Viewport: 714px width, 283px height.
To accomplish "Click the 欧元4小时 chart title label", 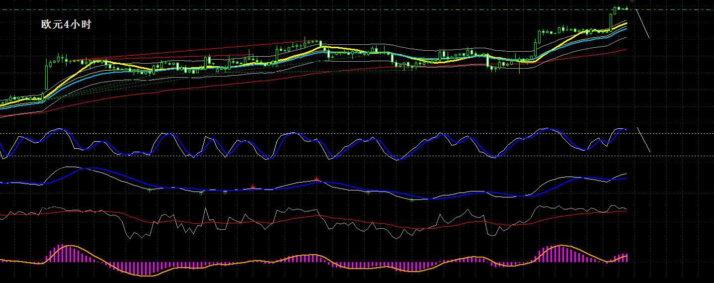I will pyautogui.click(x=66, y=24).
